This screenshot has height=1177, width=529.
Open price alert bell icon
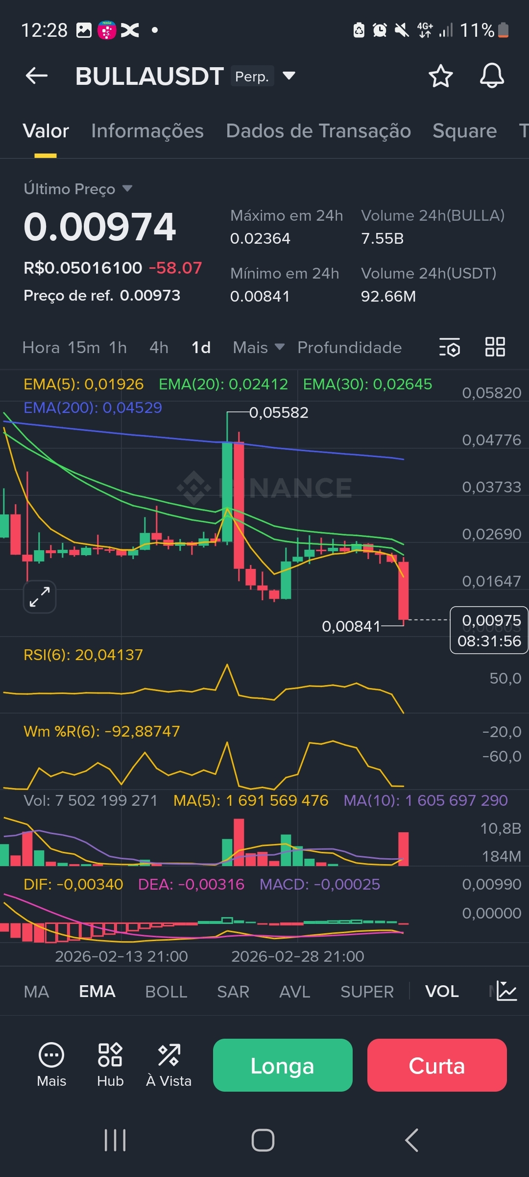[x=492, y=76]
